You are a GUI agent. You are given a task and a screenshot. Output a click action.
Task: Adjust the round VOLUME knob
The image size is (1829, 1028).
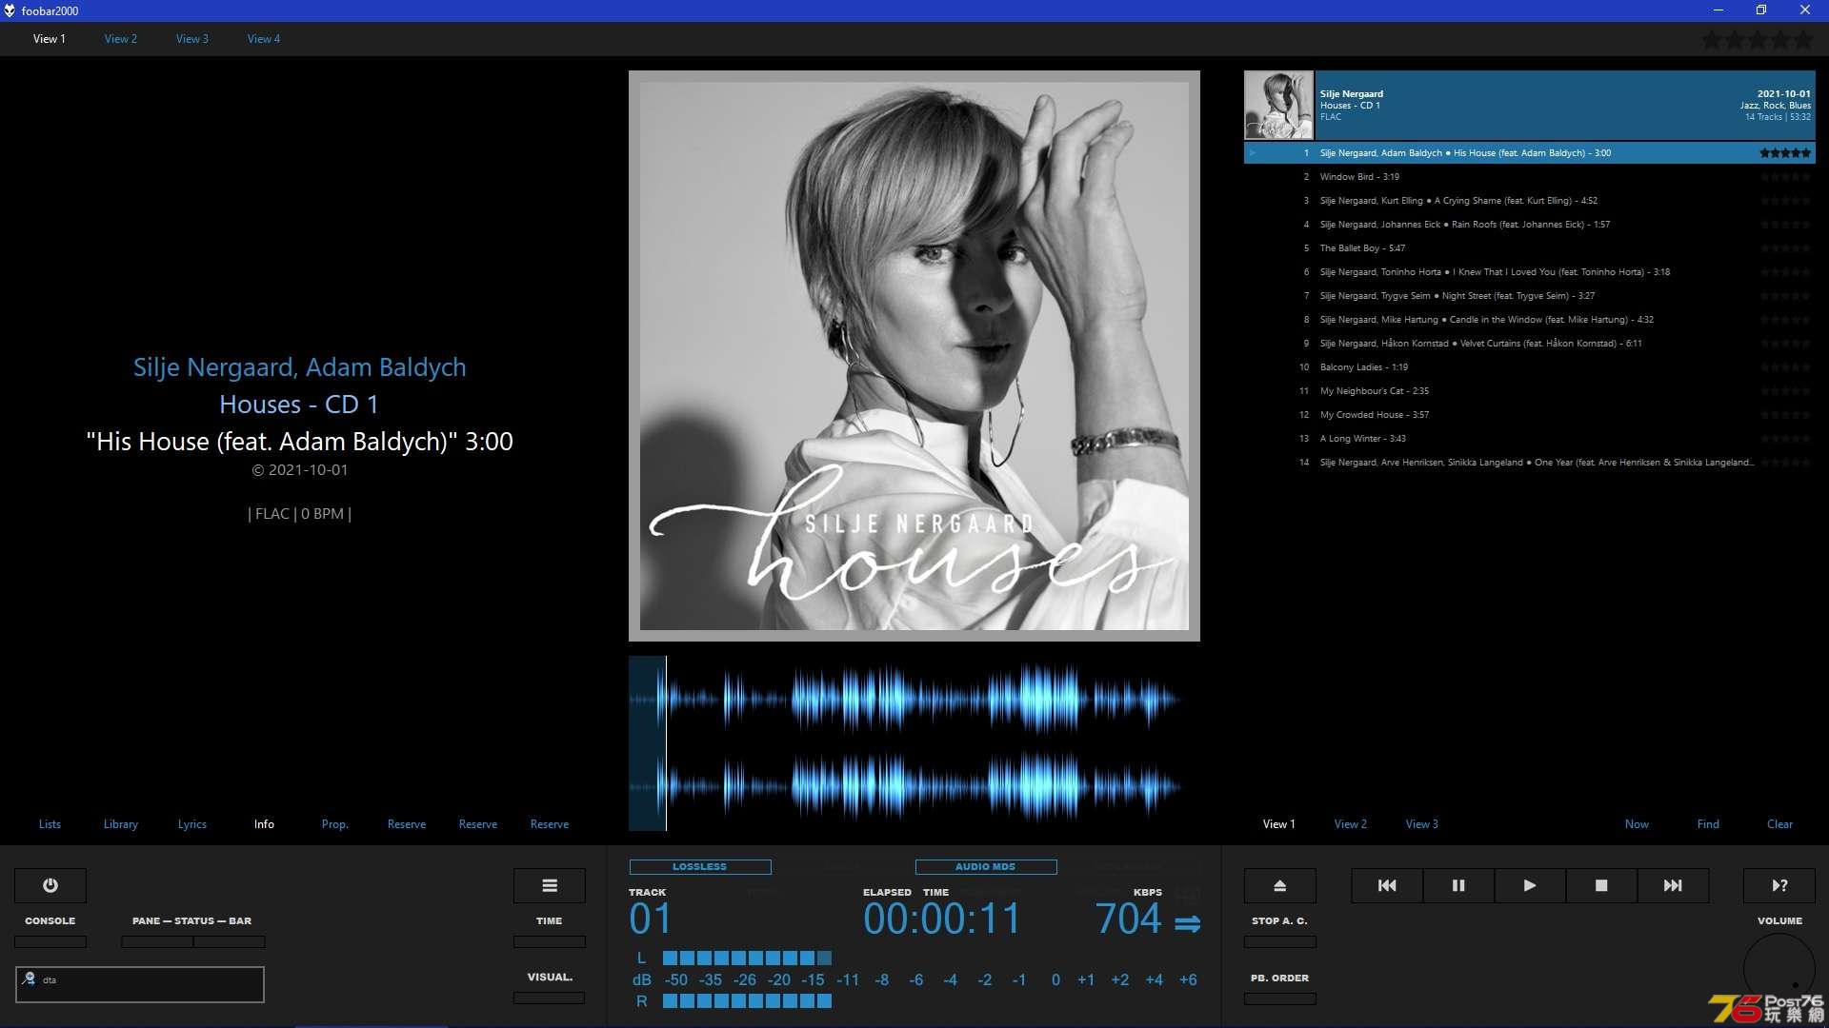1779,969
